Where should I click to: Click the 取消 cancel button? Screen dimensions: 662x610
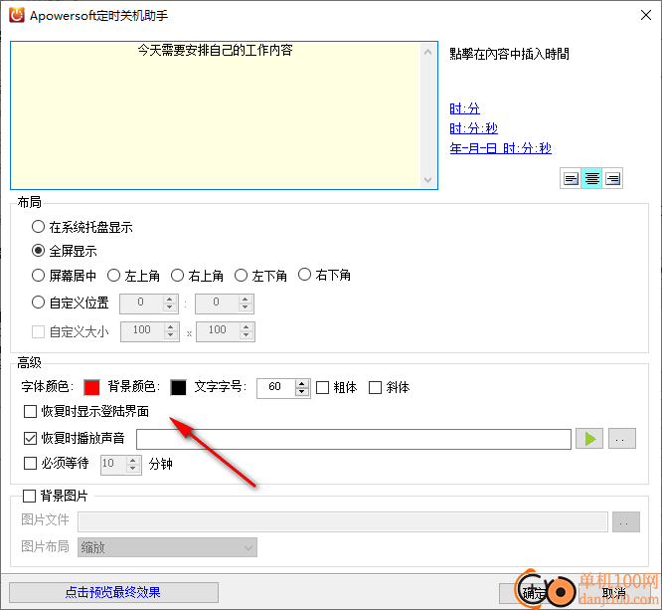[x=614, y=593]
